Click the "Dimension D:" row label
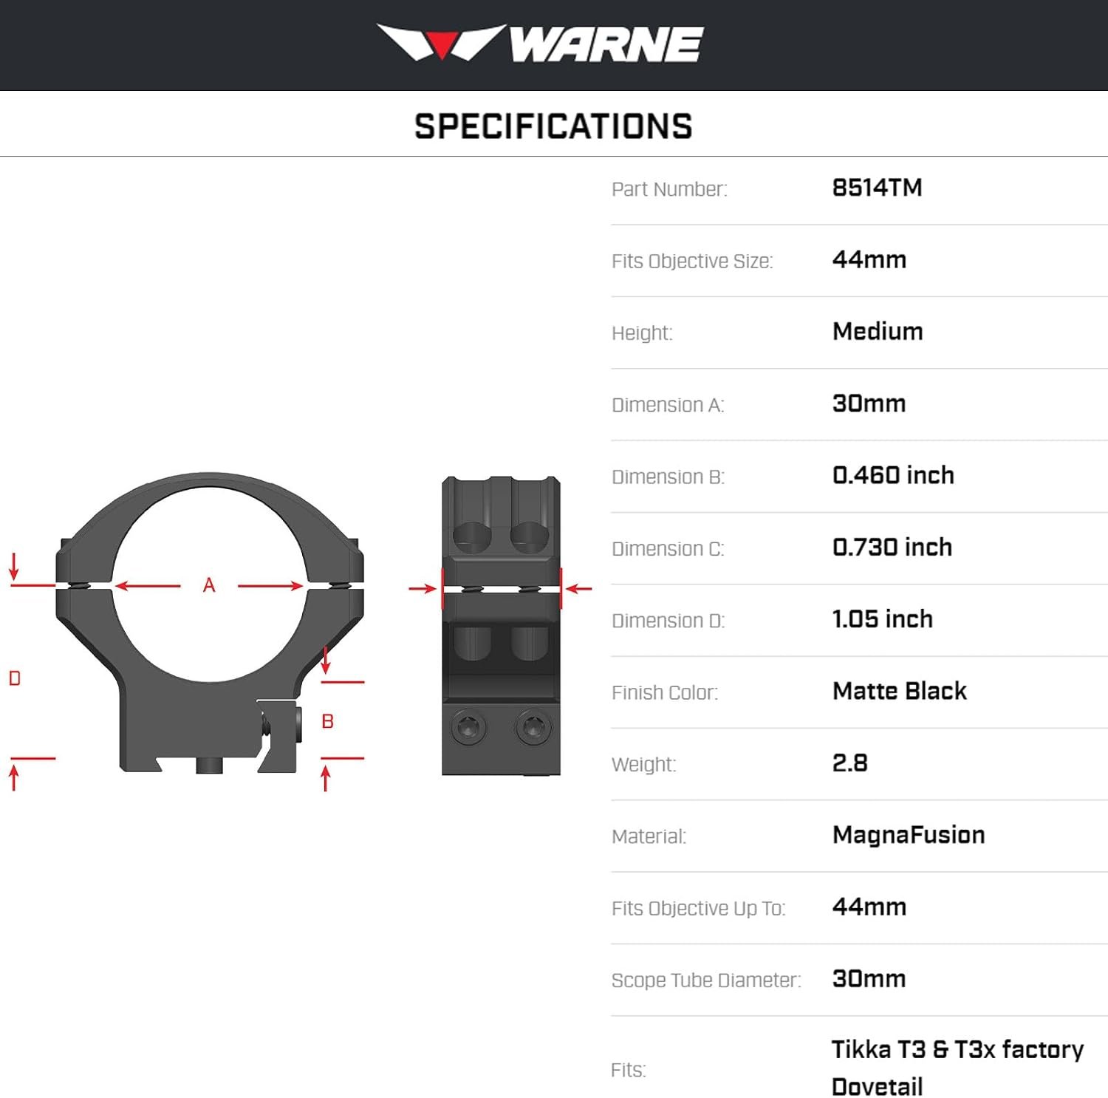Screen dimensions: 1108x1098 click(668, 621)
